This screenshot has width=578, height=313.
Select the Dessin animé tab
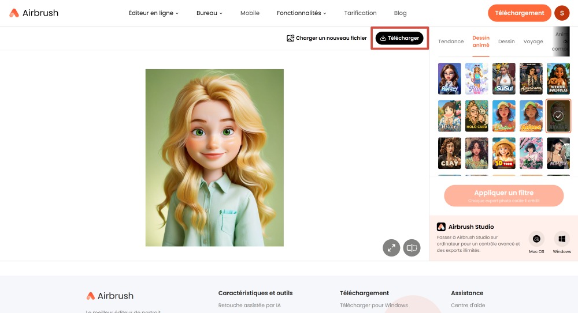pyautogui.click(x=481, y=42)
